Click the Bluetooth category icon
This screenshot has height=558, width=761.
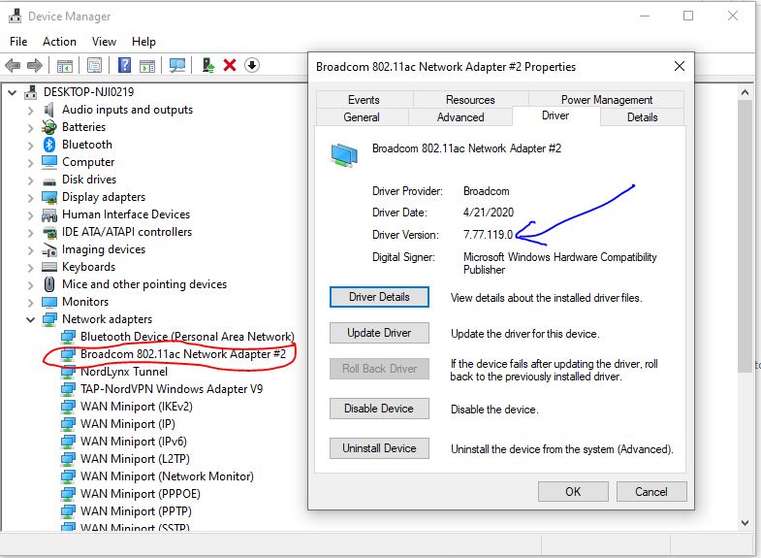coord(49,145)
